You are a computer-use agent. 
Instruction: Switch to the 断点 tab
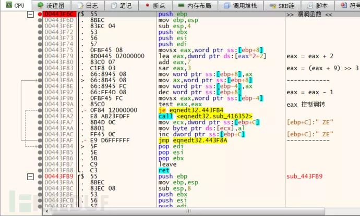click(155, 6)
